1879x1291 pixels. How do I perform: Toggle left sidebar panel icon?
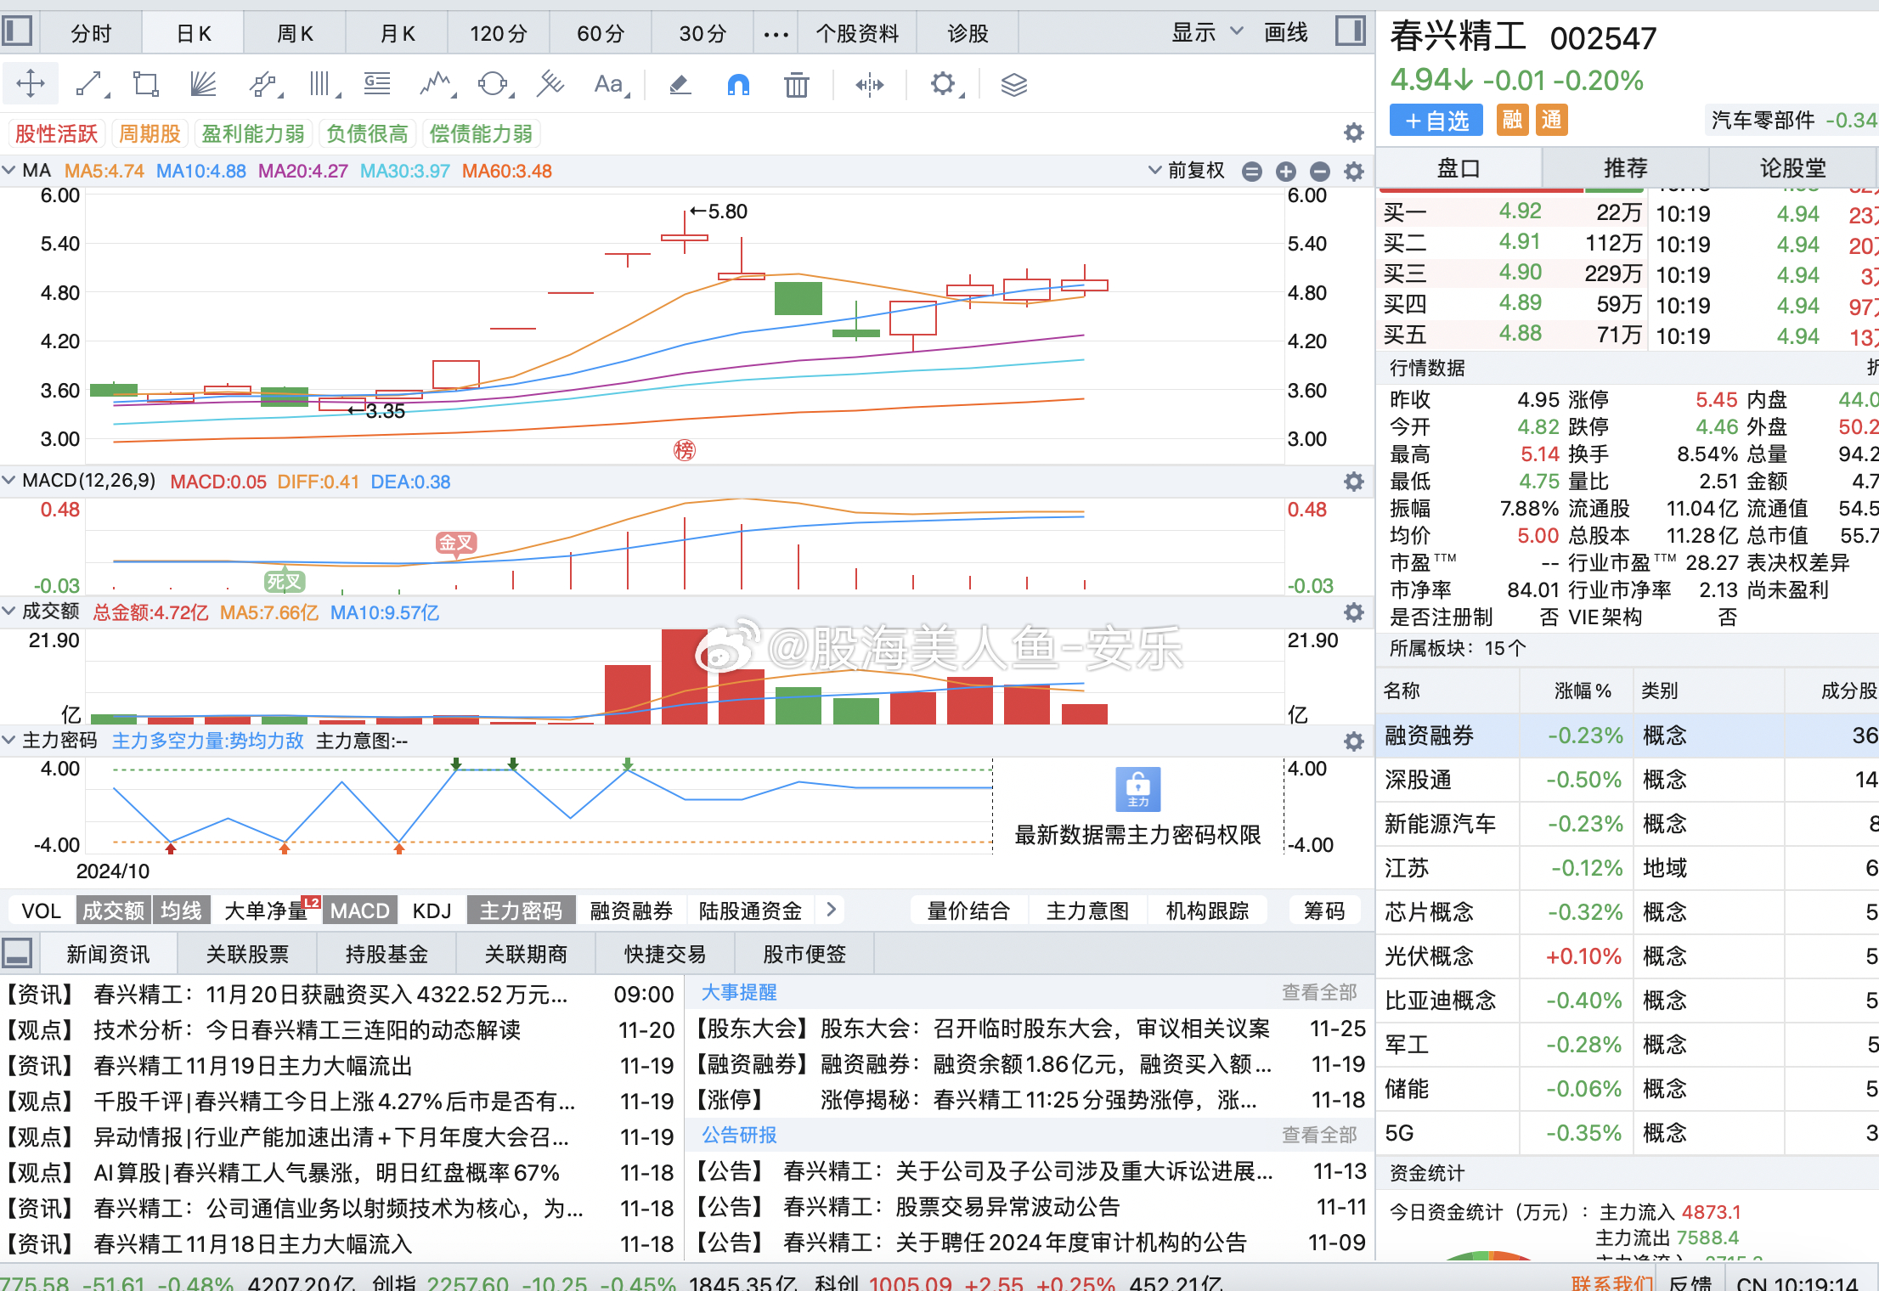(x=17, y=31)
